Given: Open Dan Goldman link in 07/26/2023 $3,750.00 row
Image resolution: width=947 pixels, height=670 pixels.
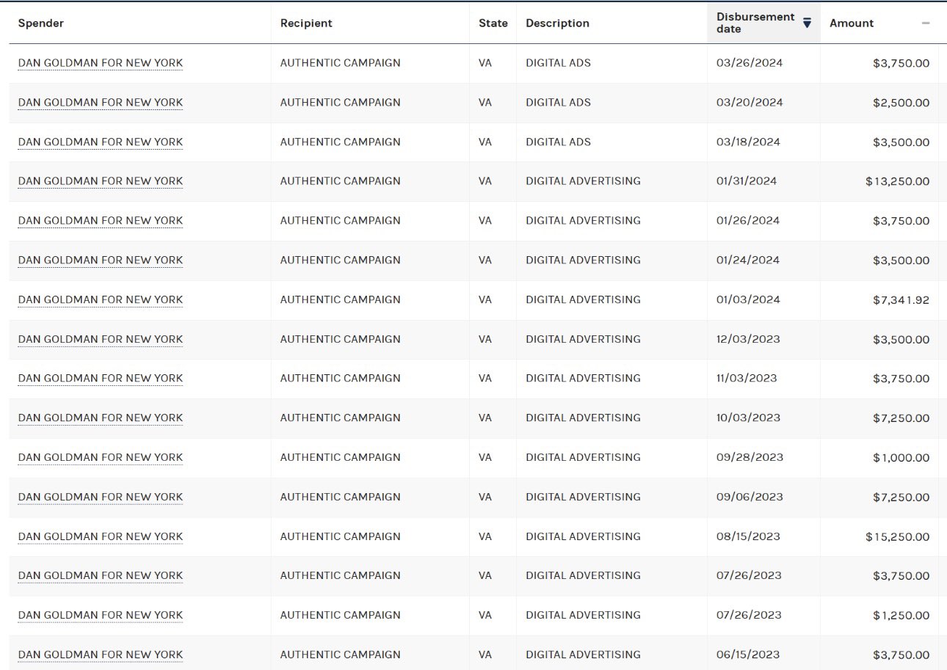Looking at the screenshot, I should (x=101, y=576).
